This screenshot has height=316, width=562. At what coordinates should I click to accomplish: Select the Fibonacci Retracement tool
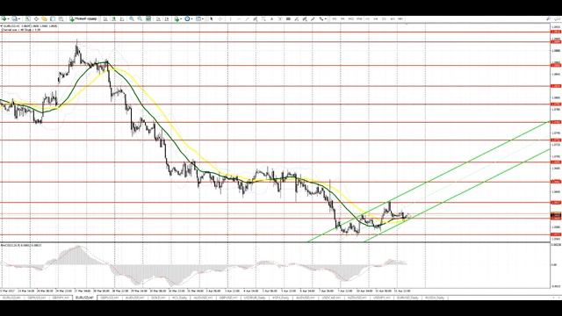tap(263, 18)
